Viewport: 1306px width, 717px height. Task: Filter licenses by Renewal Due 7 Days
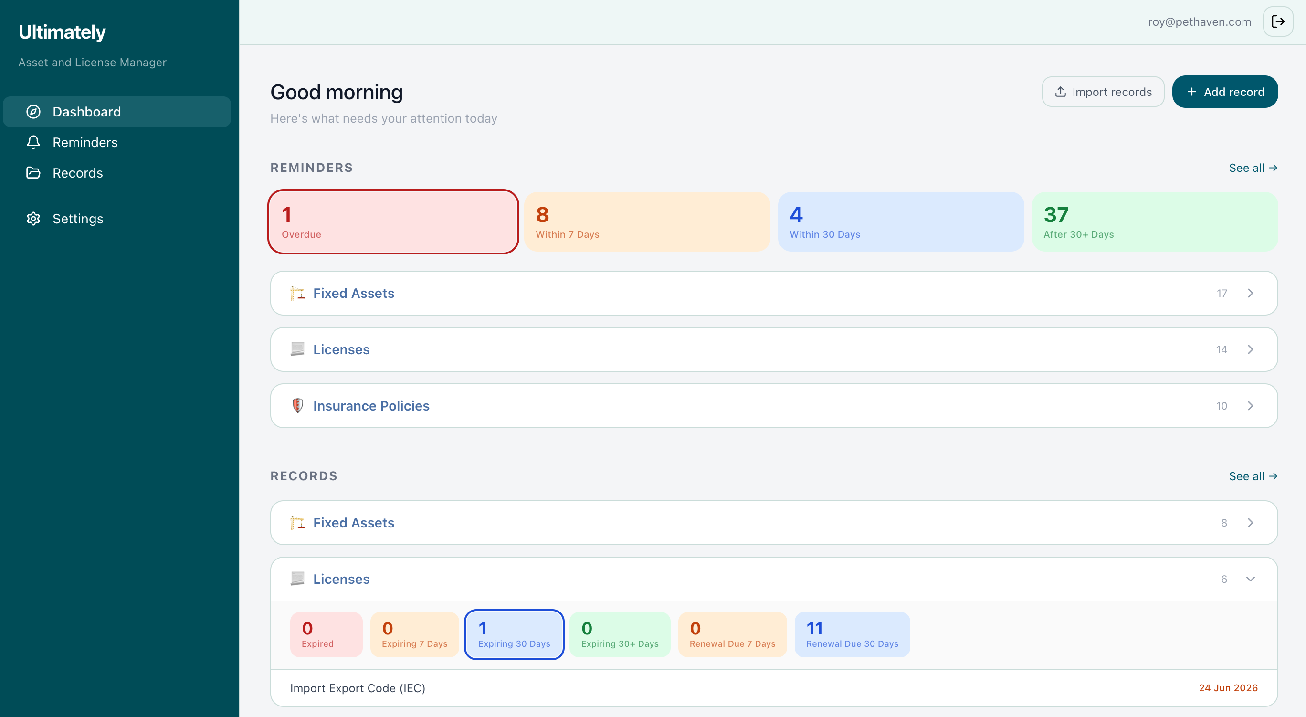[732, 634]
